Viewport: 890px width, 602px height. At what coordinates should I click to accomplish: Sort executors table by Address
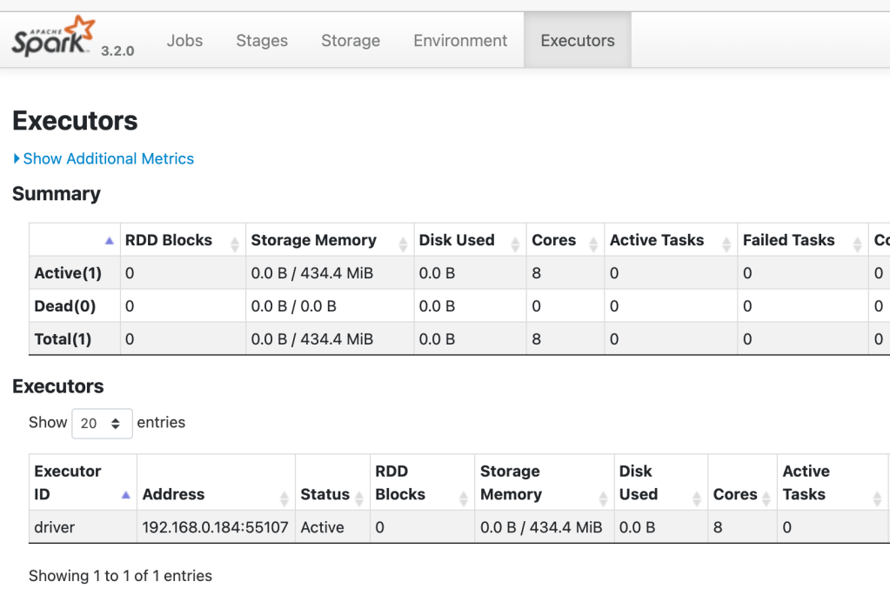click(216, 482)
